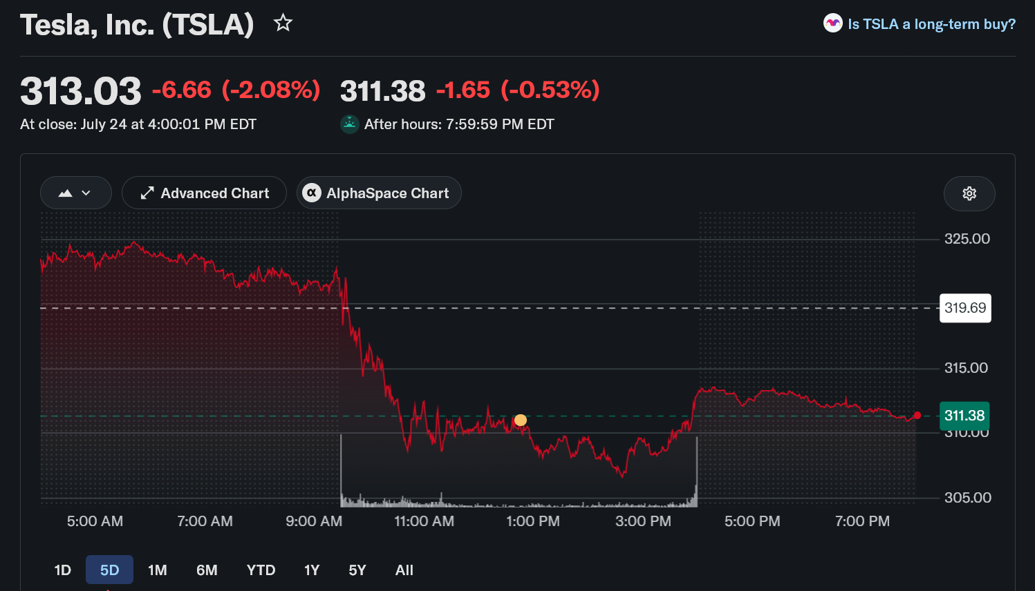
Task: Select the 5D range tab
Action: (x=109, y=570)
